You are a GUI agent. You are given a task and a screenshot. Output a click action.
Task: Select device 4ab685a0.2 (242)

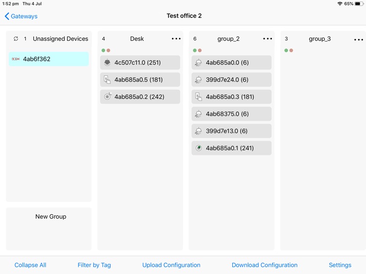click(140, 97)
